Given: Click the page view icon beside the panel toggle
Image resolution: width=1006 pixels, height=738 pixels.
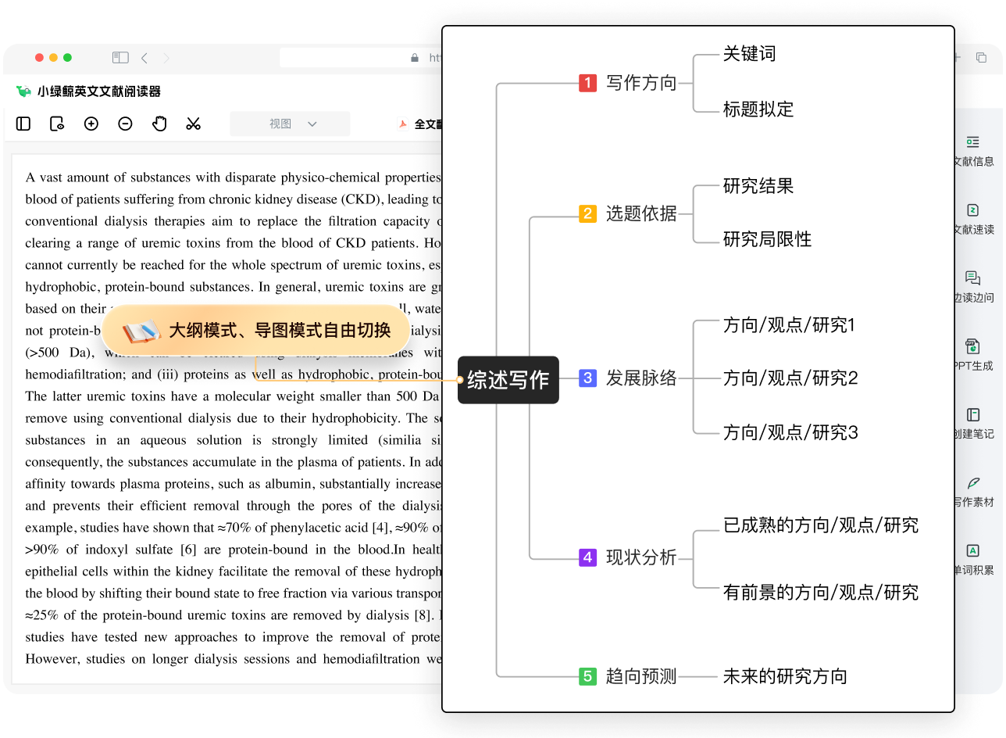Looking at the screenshot, I should pos(56,124).
